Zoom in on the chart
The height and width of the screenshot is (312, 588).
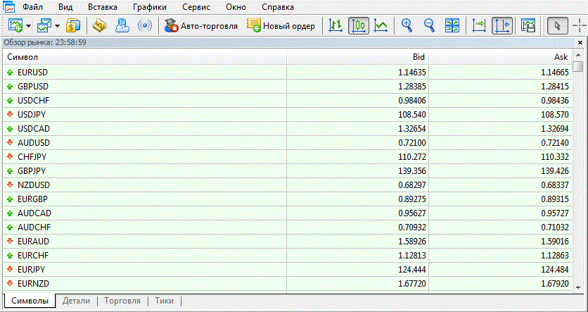(x=407, y=26)
